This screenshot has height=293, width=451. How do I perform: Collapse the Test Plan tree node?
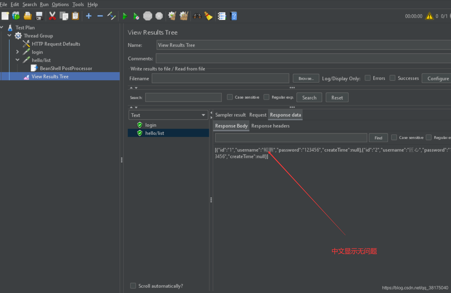(2, 27)
